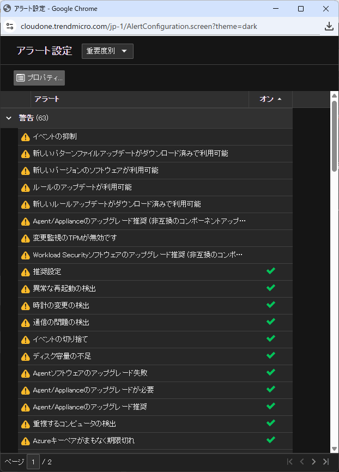Click the green check for イベントの切り捨て
Image resolution: width=339 pixels, height=472 pixels.
[x=271, y=338]
